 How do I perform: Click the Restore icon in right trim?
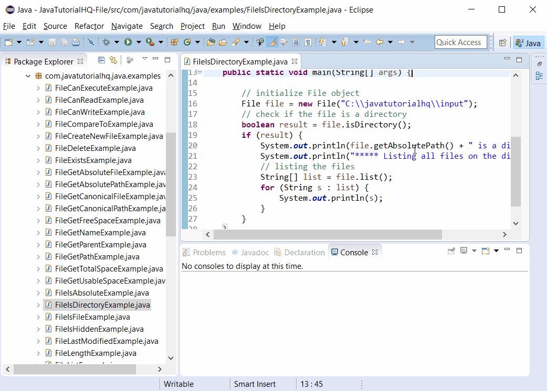click(539, 64)
